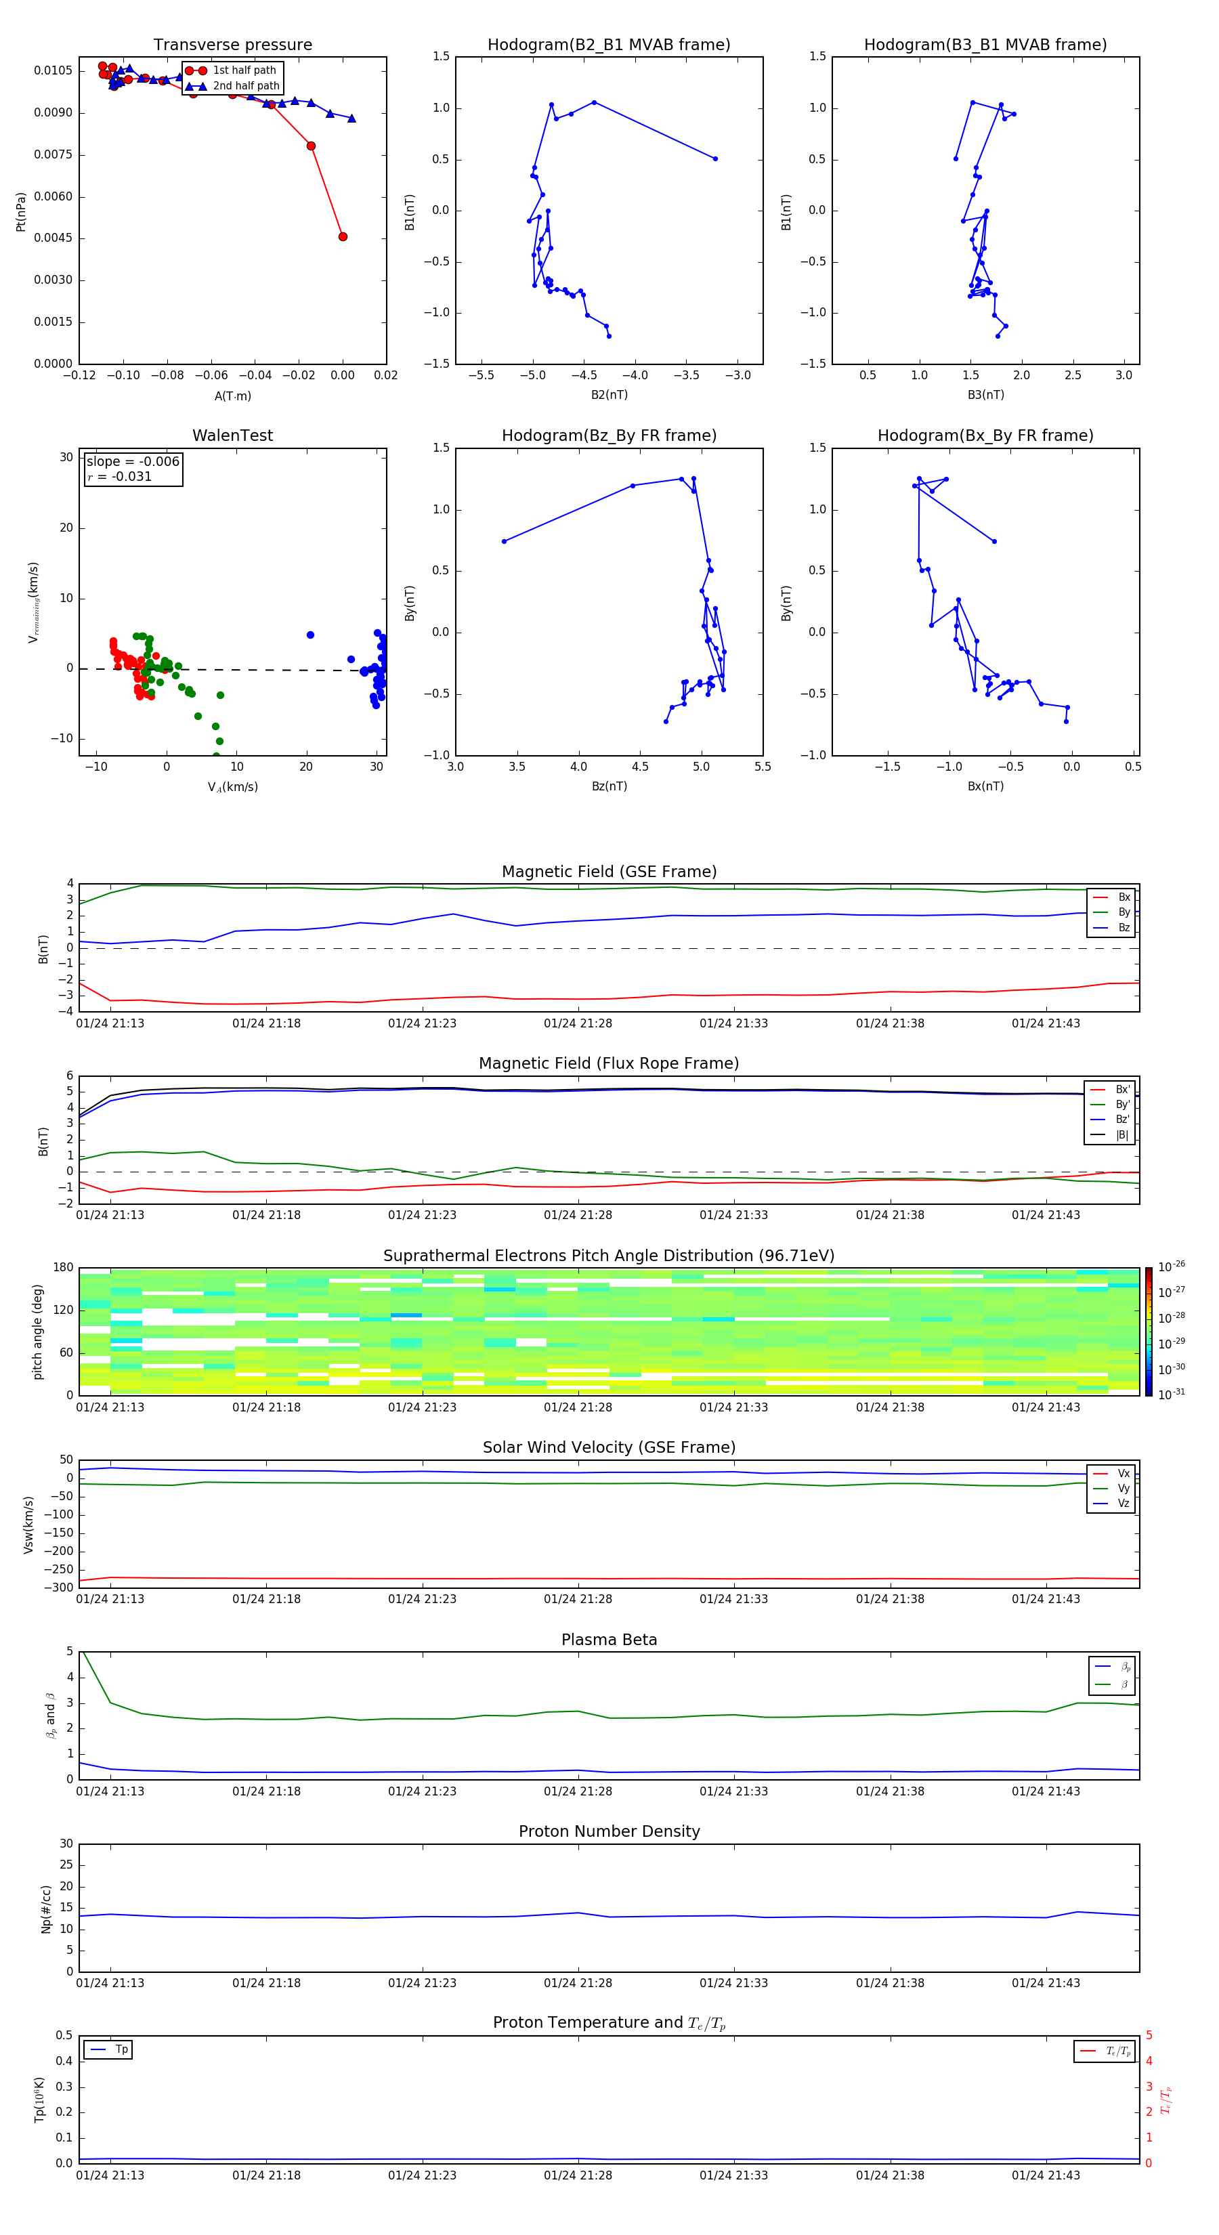
Task: Click the 'Vsw(km/s)' axis label
Action: (x=28, y=1524)
